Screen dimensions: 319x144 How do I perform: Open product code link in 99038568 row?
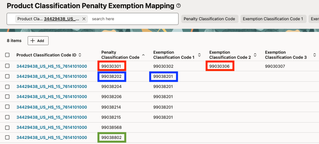tap(52, 128)
